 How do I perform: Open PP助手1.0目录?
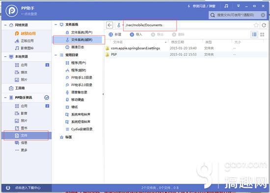79,78
